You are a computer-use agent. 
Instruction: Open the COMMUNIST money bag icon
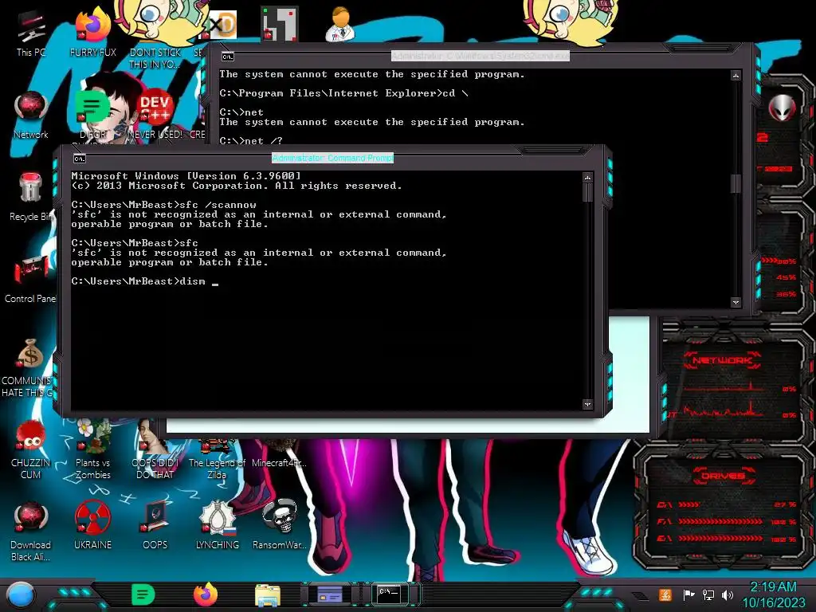[x=29, y=367]
